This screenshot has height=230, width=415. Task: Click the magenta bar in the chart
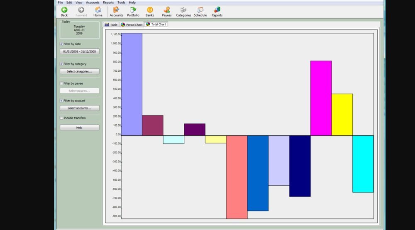click(321, 98)
